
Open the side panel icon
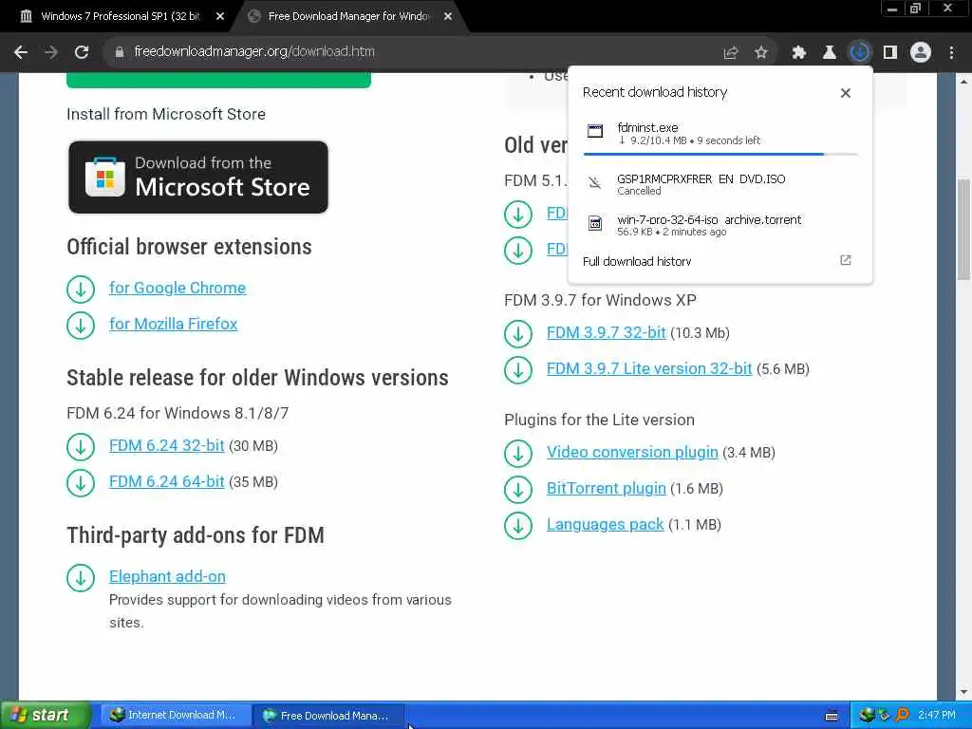(x=890, y=53)
